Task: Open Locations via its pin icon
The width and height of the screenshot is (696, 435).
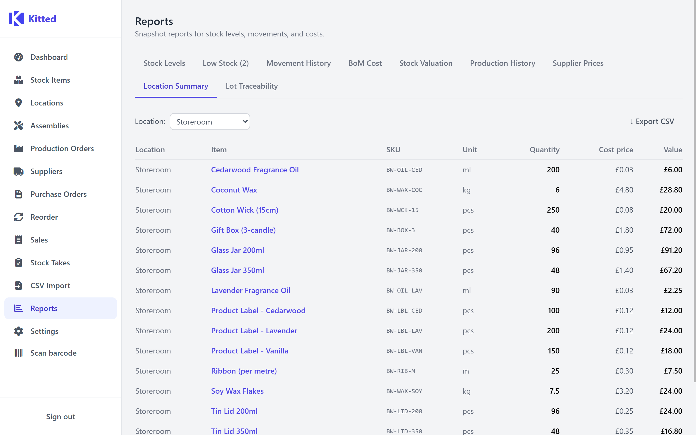Action: click(19, 103)
